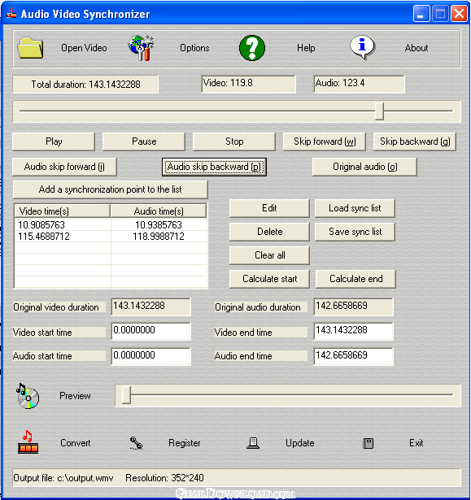Click the green question mark Help icon
The width and height of the screenshot is (471, 500).
pos(252,48)
